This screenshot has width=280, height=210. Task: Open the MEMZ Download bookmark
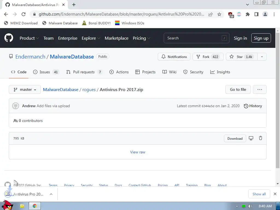coord(21,23)
